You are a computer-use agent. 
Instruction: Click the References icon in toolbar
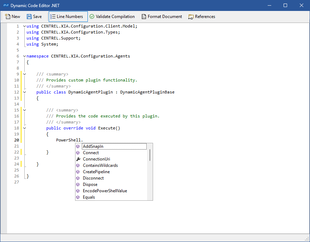[191, 17]
